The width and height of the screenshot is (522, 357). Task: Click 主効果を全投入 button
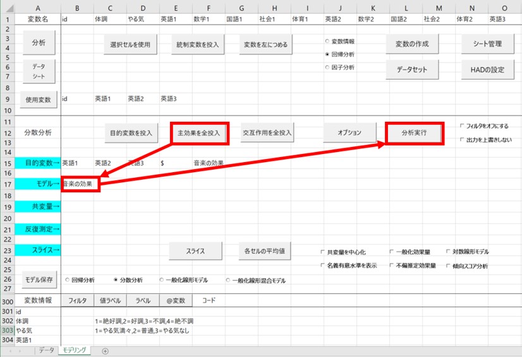point(198,133)
